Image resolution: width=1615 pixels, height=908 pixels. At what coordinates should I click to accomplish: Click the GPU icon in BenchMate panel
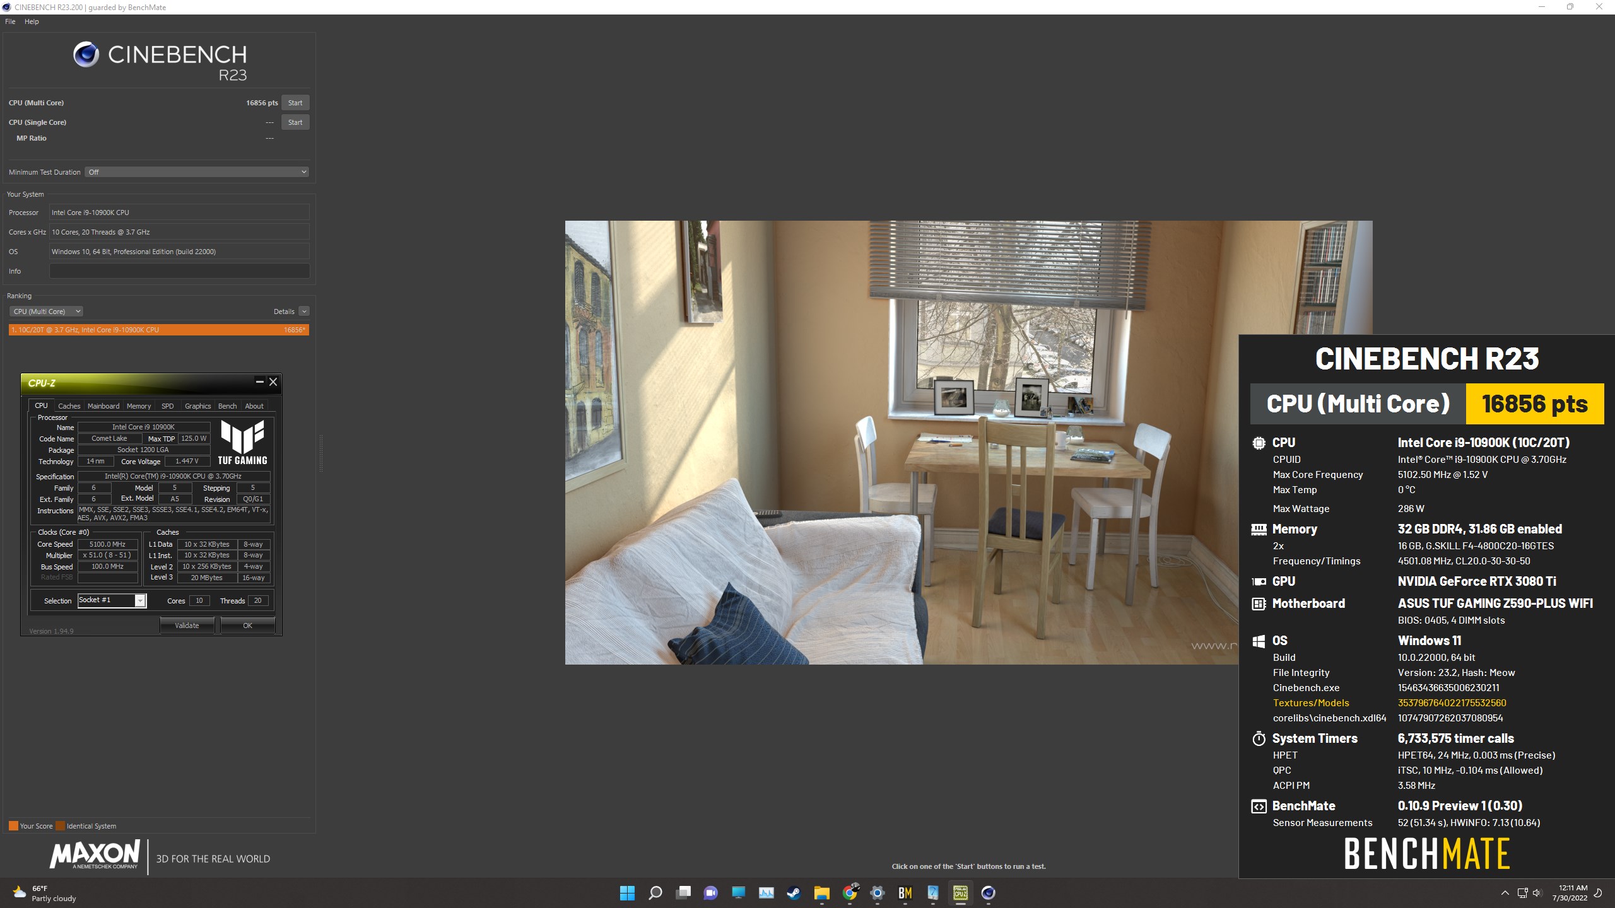point(1259,581)
